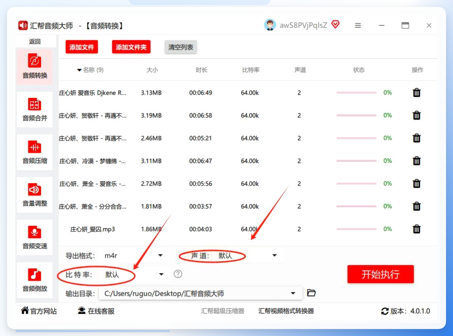Open 汇帮视频格式转换器 link
The image size is (453, 336).
click(x=286, y=311)
